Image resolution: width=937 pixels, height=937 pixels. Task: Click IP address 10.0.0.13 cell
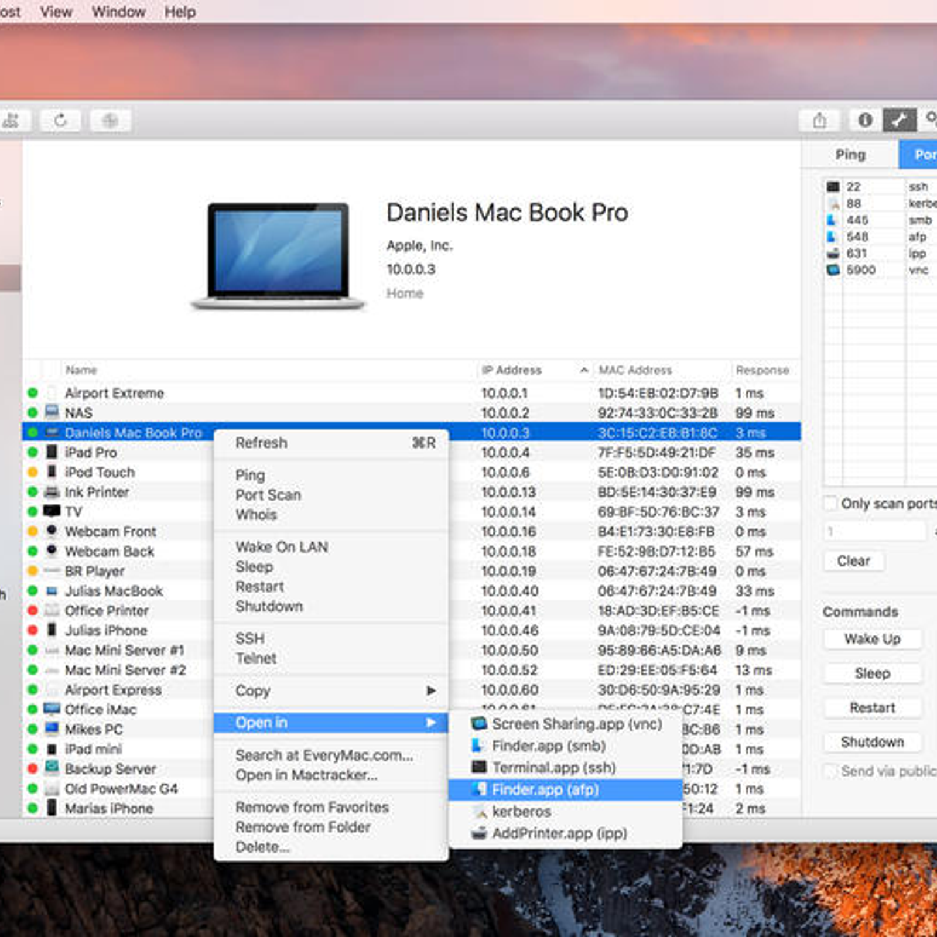[508, 492]
